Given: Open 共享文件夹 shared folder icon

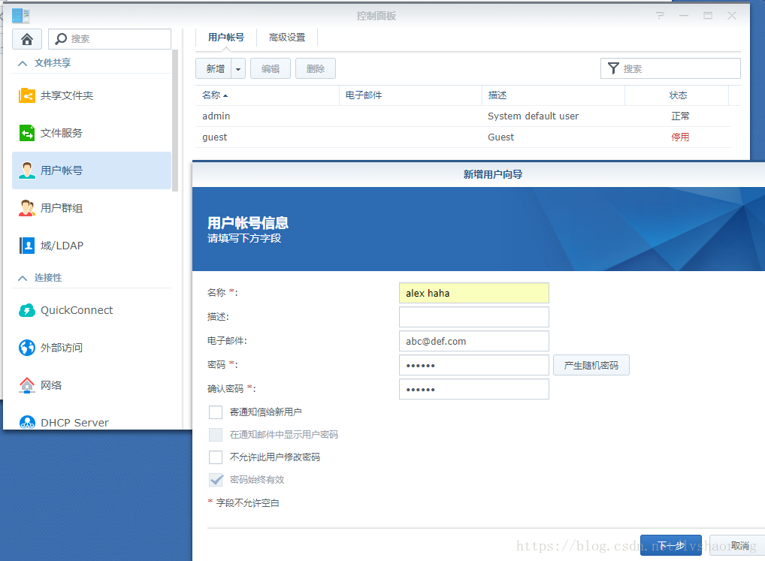Looking at the screenshot, I should (27, 96).
